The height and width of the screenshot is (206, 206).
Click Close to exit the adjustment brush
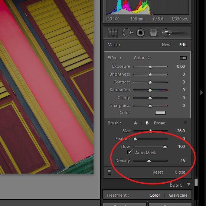[180, 172]
